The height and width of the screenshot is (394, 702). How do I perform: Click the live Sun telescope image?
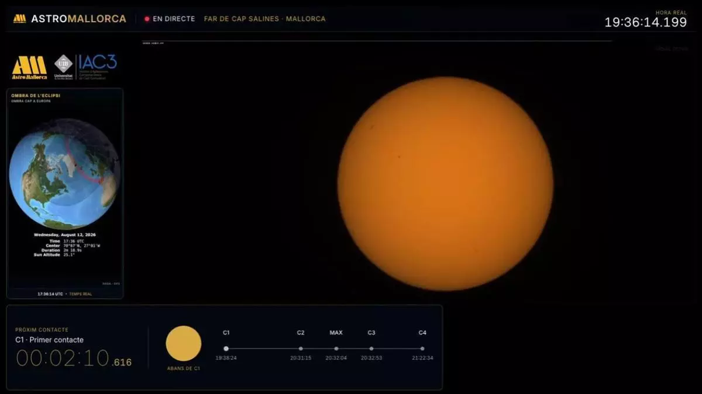(445, 184)
